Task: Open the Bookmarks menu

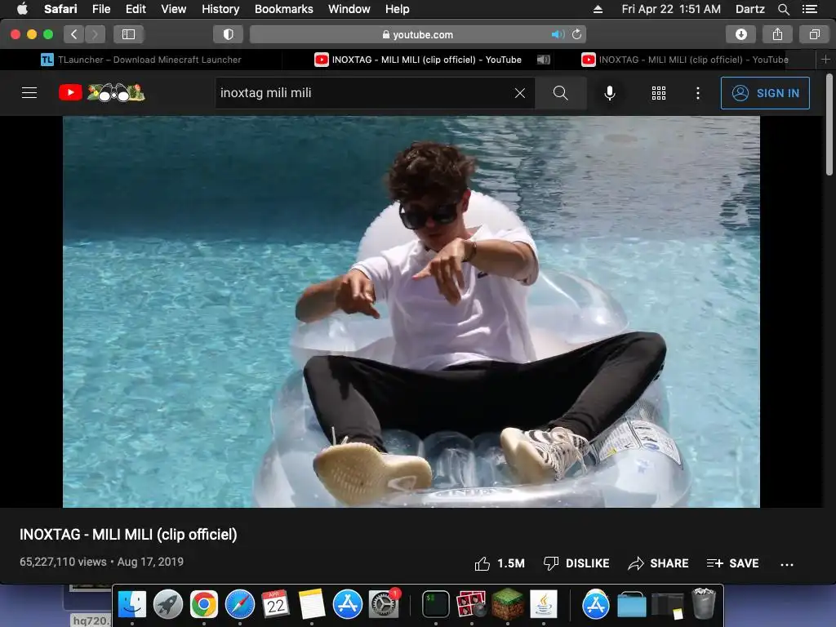Action: click(283, 9)
